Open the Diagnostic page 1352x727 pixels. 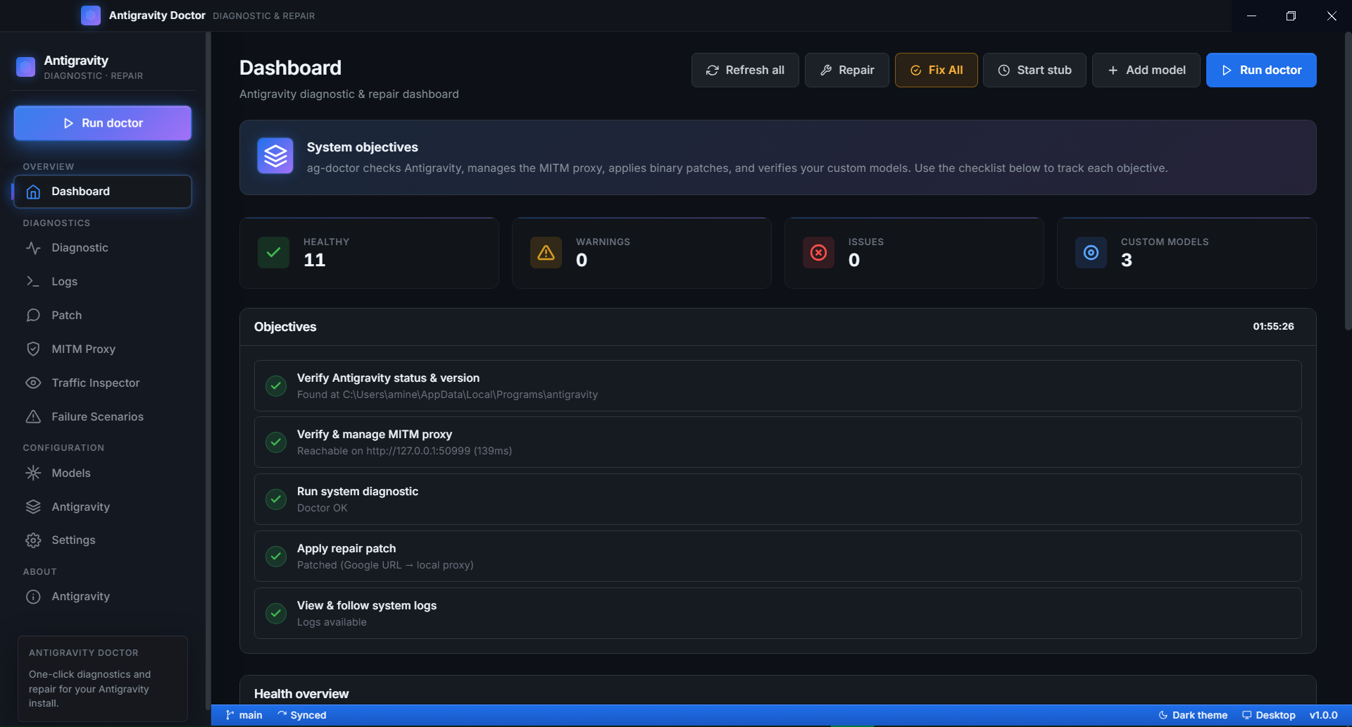(103, 248)
